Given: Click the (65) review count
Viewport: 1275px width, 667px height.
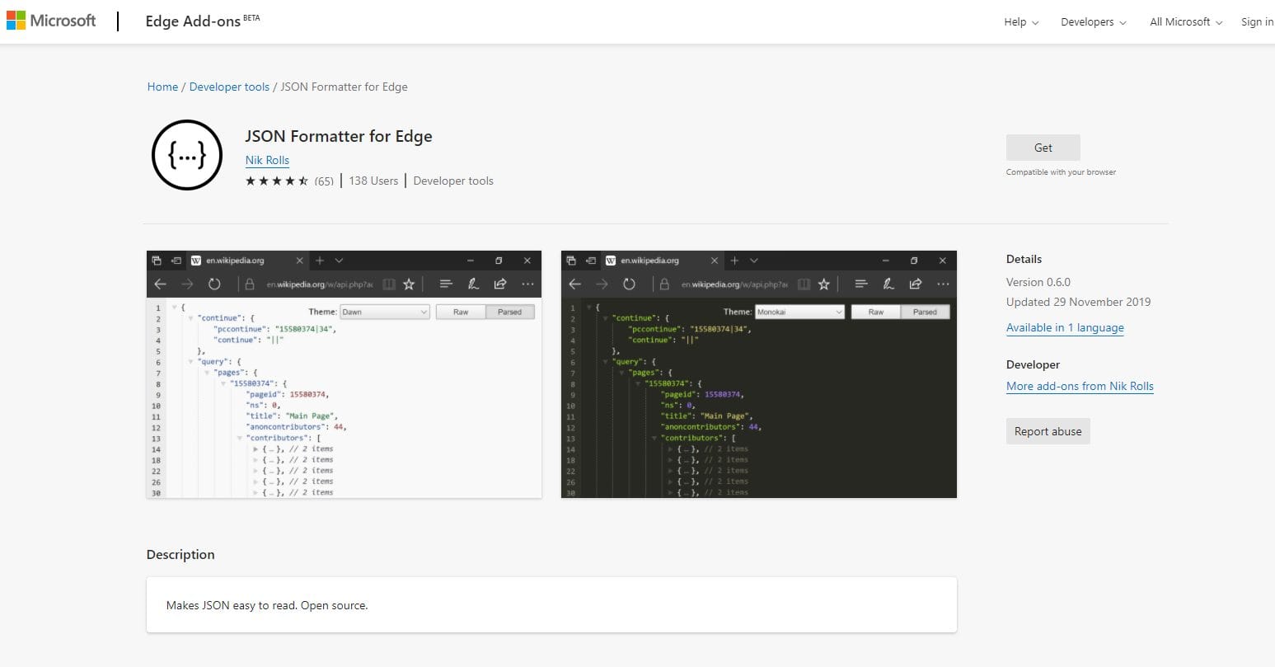Looking at the screenshot, I should [x=324, y=181].
